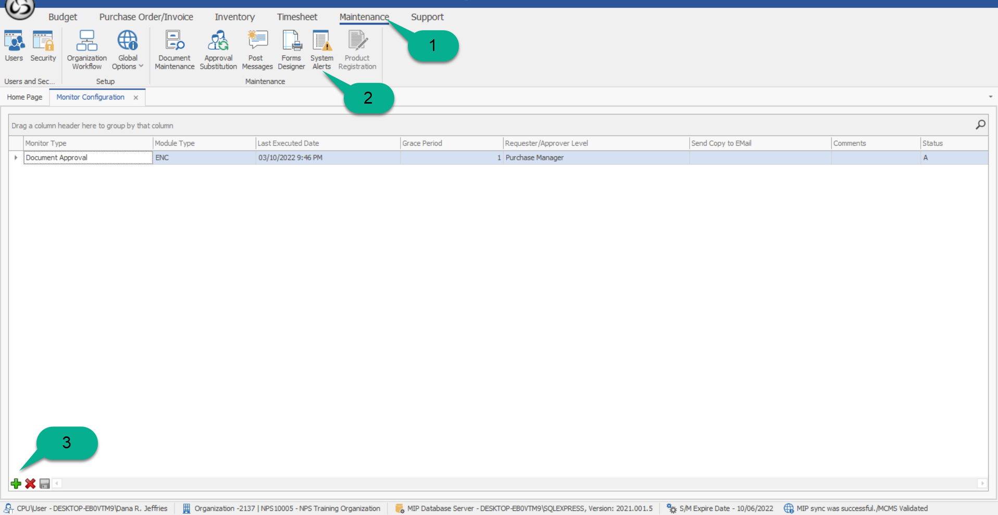Open tab list dropdown arrow at far right
Image resolution: width=998 pixels, height=515 pixels.
[x=990, y=97]
